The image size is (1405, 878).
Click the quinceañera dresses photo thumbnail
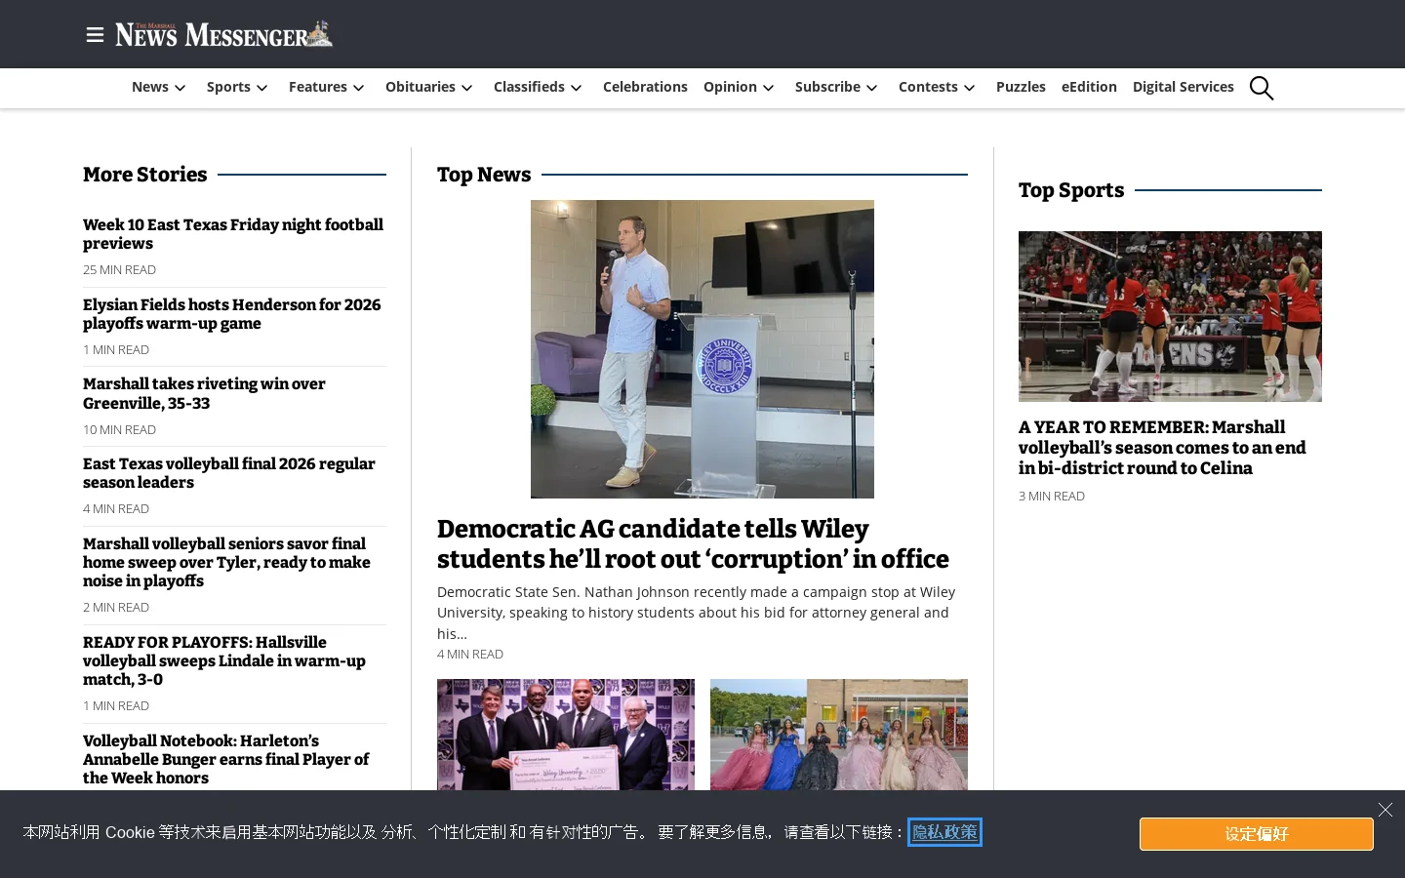[839, 735]
